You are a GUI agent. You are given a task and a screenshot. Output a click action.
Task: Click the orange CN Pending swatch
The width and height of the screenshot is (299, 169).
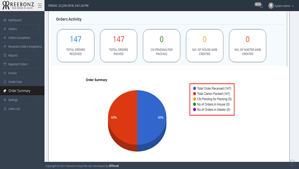pyautogui.click(x=194, y=99)
